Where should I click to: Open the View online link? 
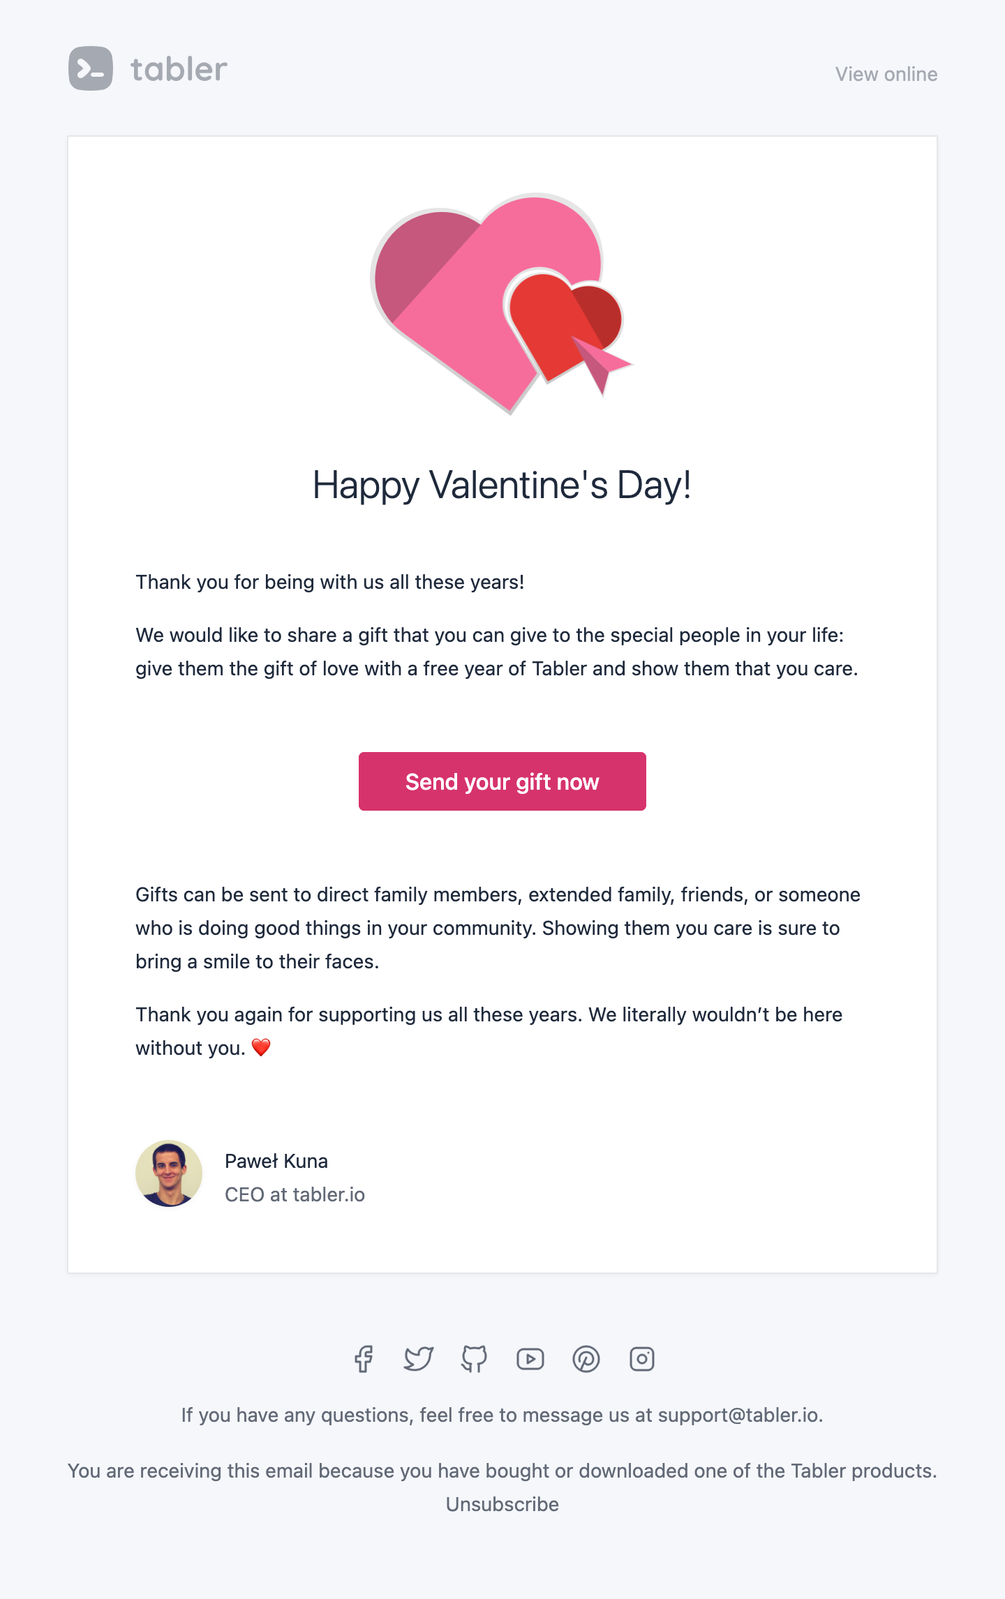pyautogui.click(x=886, y=74)
